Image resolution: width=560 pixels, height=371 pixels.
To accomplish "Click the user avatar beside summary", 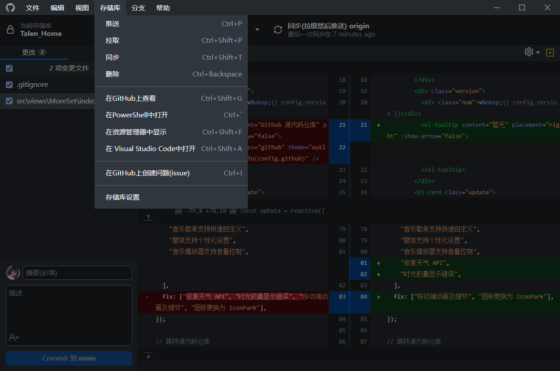I will 13,273.
